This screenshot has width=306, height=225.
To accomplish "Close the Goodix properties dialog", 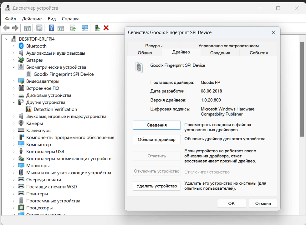I will coord(273,32).
